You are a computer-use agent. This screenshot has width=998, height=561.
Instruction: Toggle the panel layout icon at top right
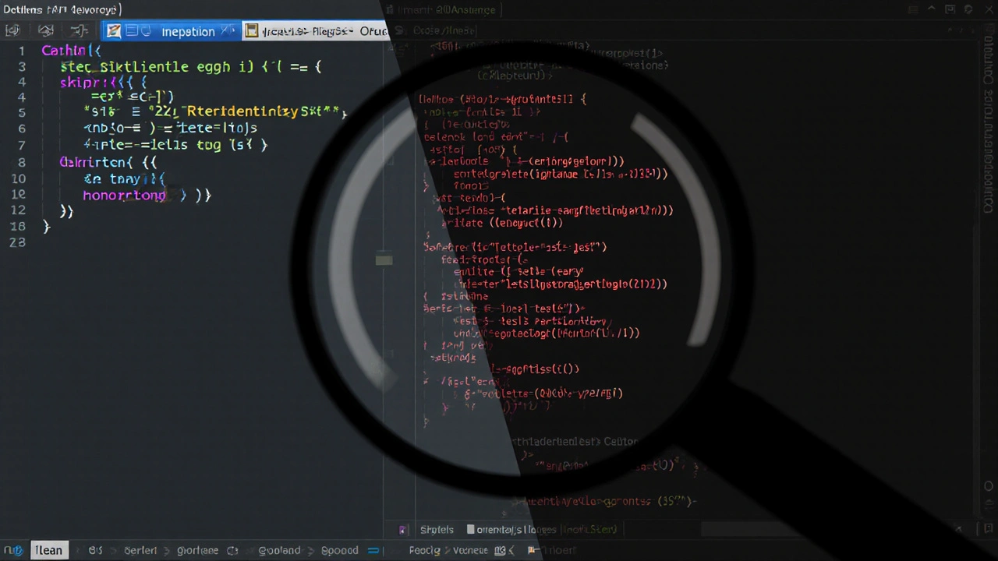(949, 10)
